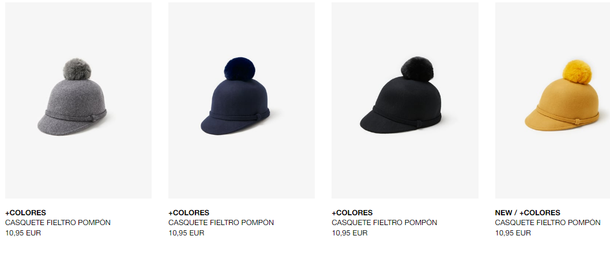Open the black felt pompom cap image
The height and width of the screenshot is (255, 610).
[x=405, y=101]
